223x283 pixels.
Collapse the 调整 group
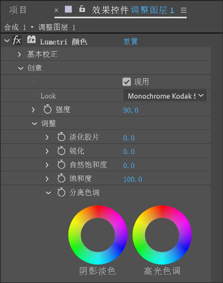click(35, 124)
